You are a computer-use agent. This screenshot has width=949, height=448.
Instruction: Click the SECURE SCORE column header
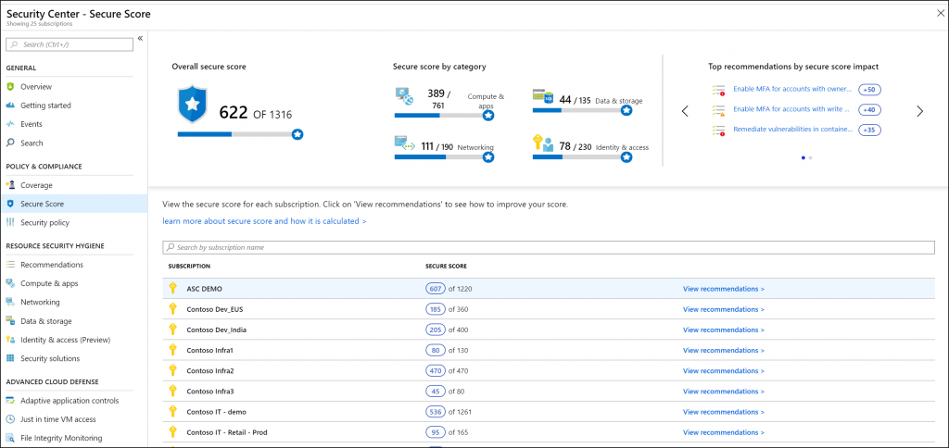446,266
